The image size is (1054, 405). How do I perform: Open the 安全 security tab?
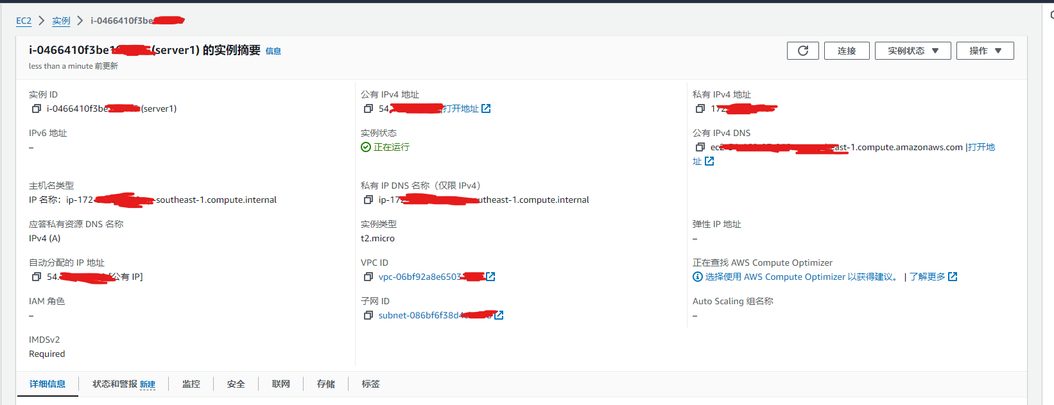(x=236, y=384)
